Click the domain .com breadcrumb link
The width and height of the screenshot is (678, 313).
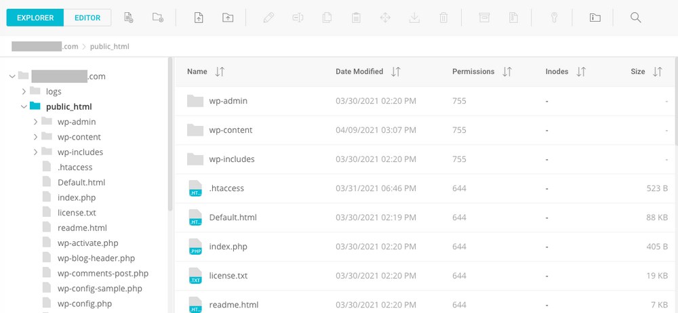45,46
